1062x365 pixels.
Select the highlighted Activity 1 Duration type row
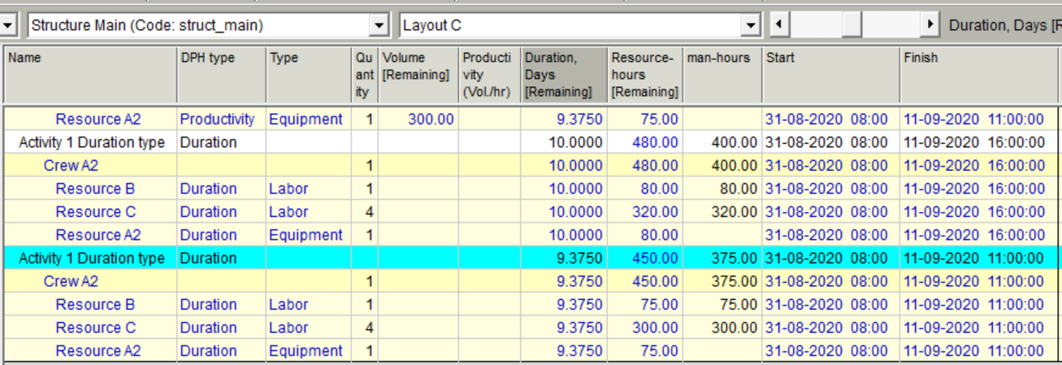click(531, 259)
